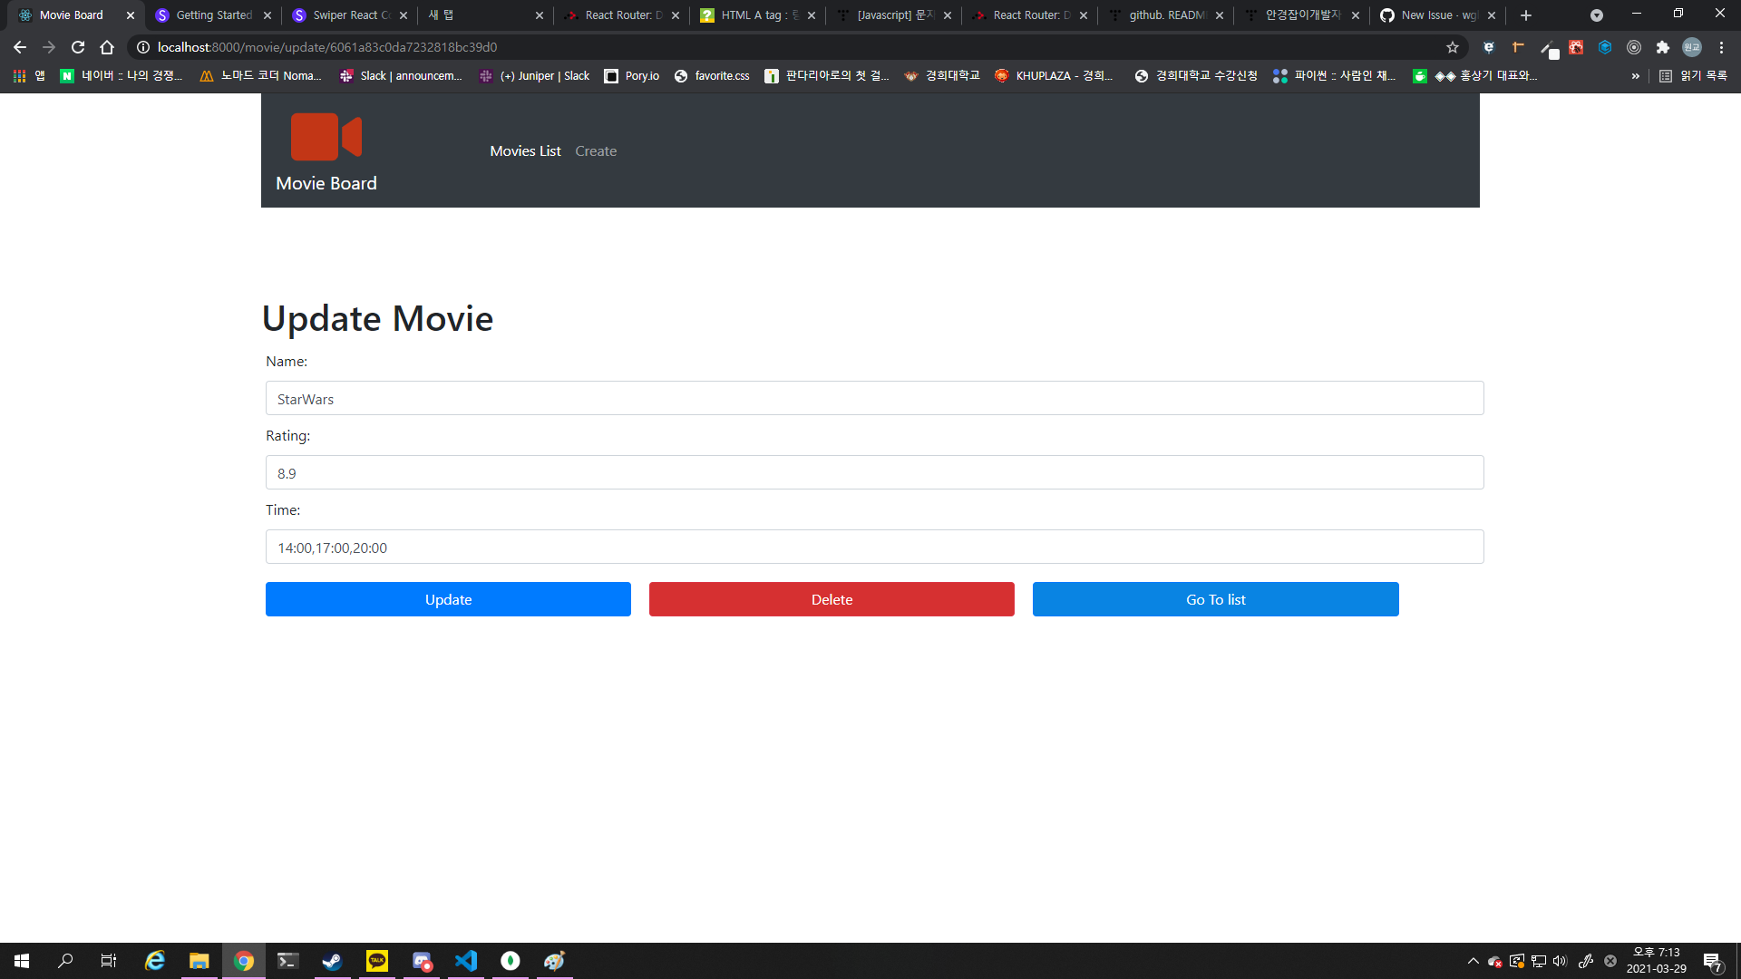Viewport: 1741px width, 979px height.
Task: Click the Rating input showing 8.9
Action: [x=873, y=472]
